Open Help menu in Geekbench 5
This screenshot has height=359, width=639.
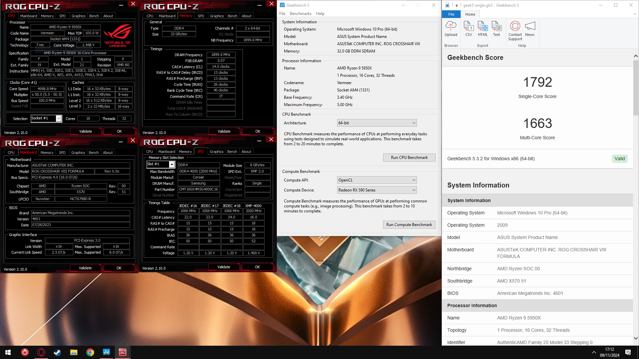320,14
